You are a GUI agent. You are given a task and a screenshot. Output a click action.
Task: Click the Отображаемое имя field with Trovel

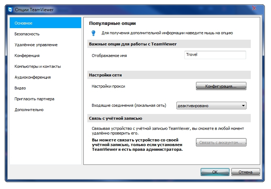215,55
